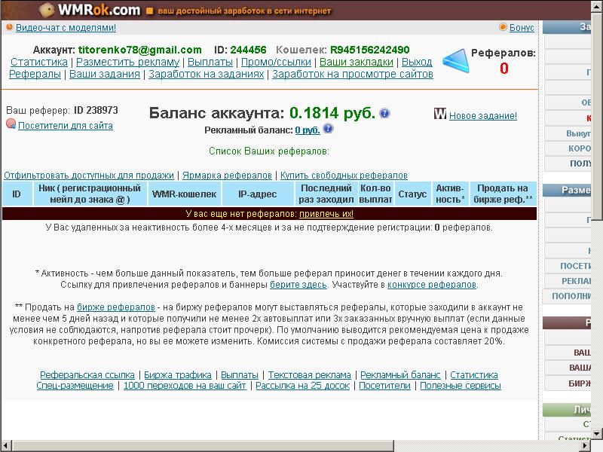This screenshot has width=603, height=452.
Task: Click the orange icon beside Видео-чат link
Action: pos(9,27)
